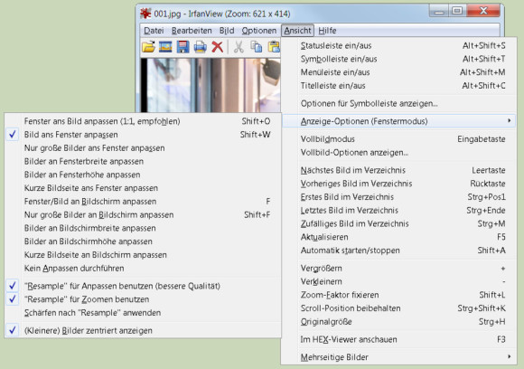Click the Print toolbar icon

click(x=200, y=47)
